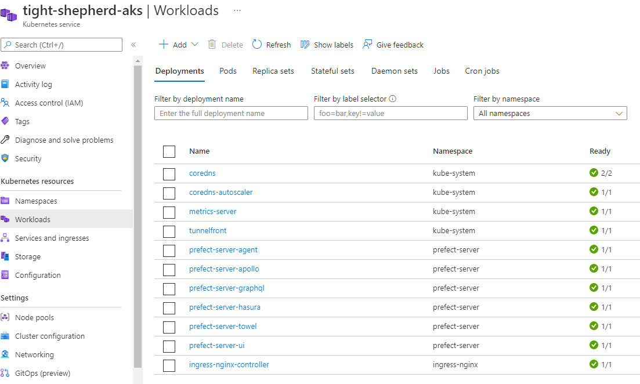
Task: Click the Storage icon in sidebar
Action: 5,256
